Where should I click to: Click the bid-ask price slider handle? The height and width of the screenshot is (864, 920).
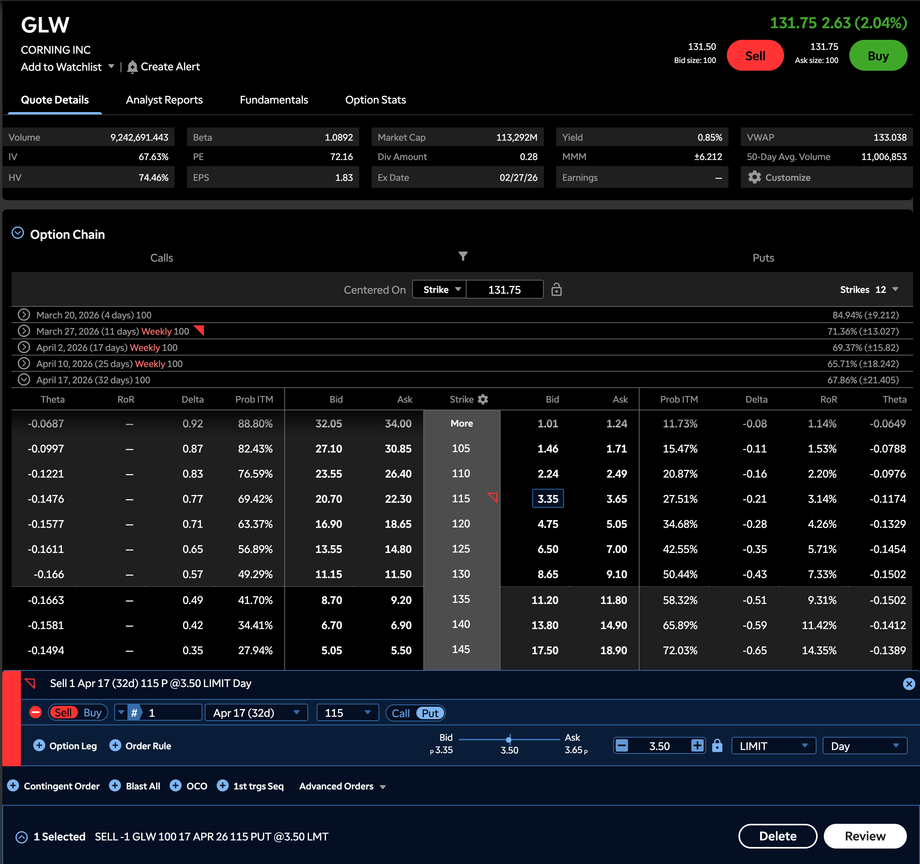tap(509, 739)
